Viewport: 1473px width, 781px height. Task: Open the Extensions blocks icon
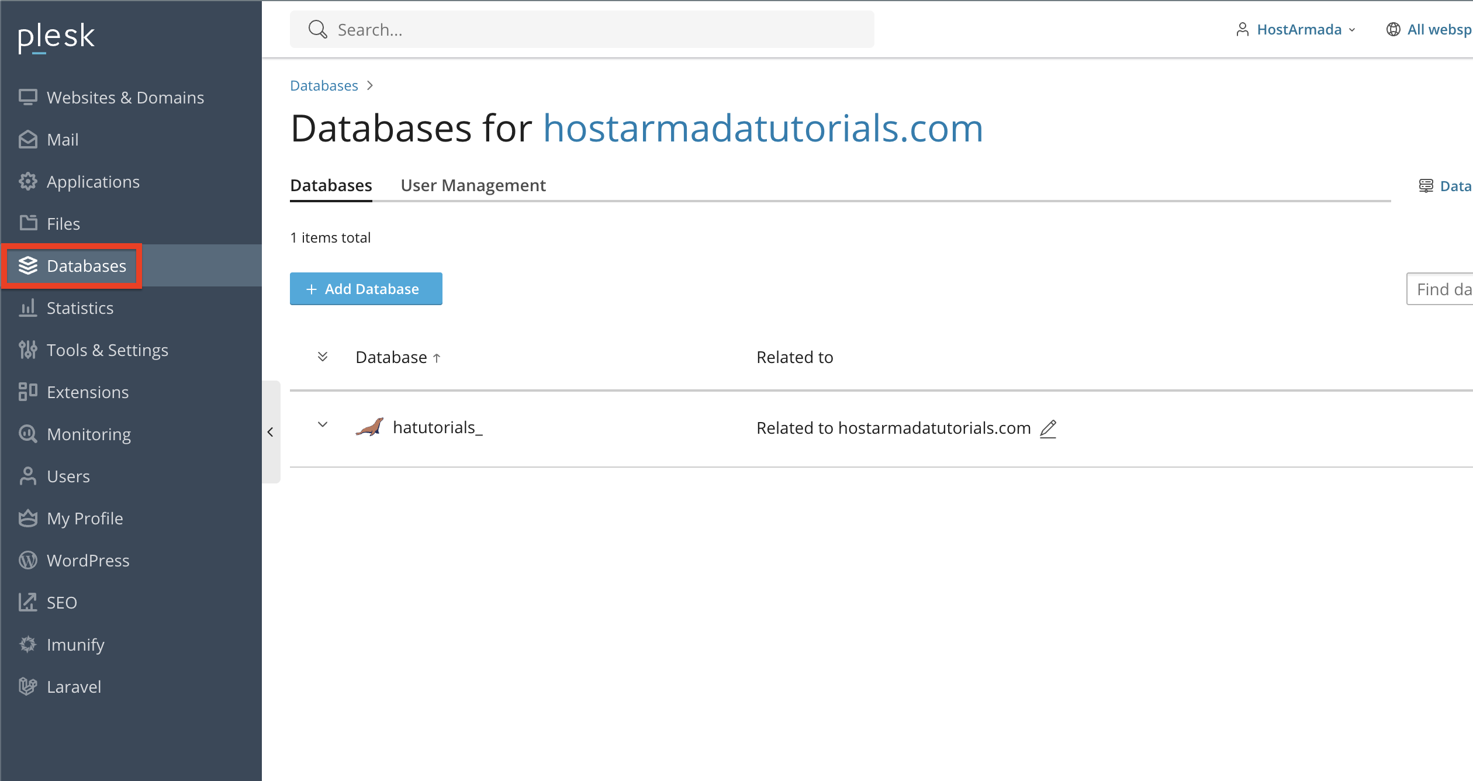(27, 392)
